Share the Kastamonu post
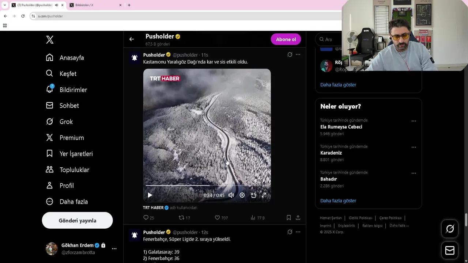The width and height of the screenshot is (468, 263). [298, 218]
